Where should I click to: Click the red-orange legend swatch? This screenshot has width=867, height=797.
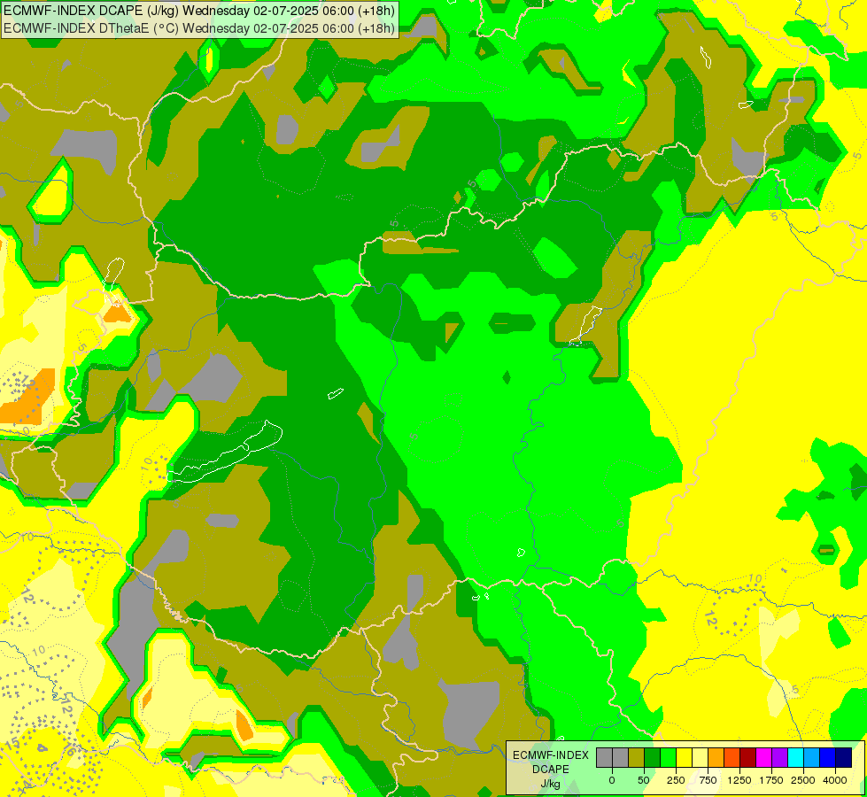pyautogui.click(x=732, y=757)
